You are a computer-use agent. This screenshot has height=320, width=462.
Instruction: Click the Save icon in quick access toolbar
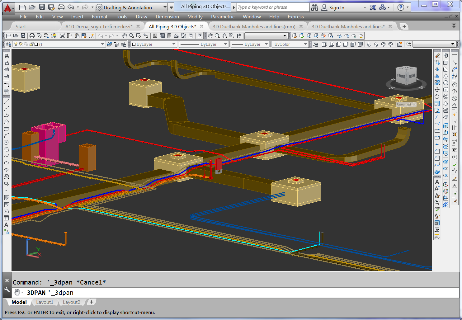pos(42,7)
